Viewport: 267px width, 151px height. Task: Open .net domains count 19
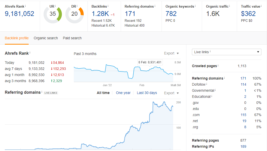(x=244, y=121)
